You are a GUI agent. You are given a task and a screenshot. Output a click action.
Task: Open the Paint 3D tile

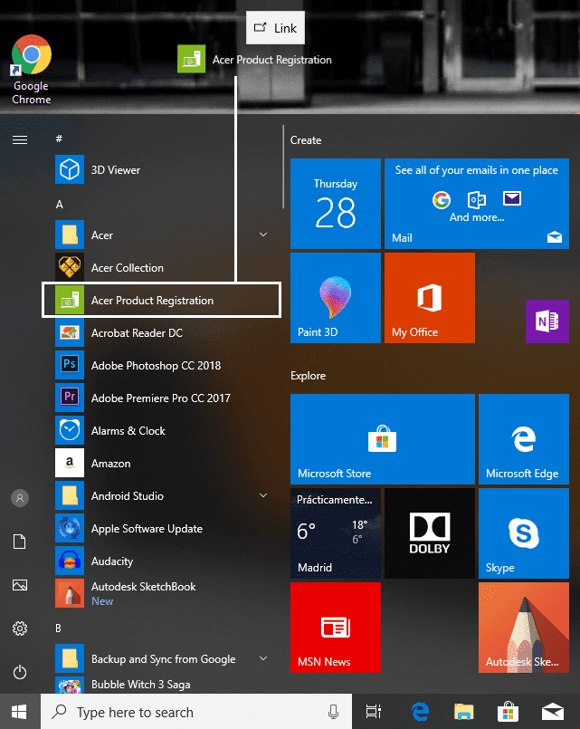[x=336, y=298]
